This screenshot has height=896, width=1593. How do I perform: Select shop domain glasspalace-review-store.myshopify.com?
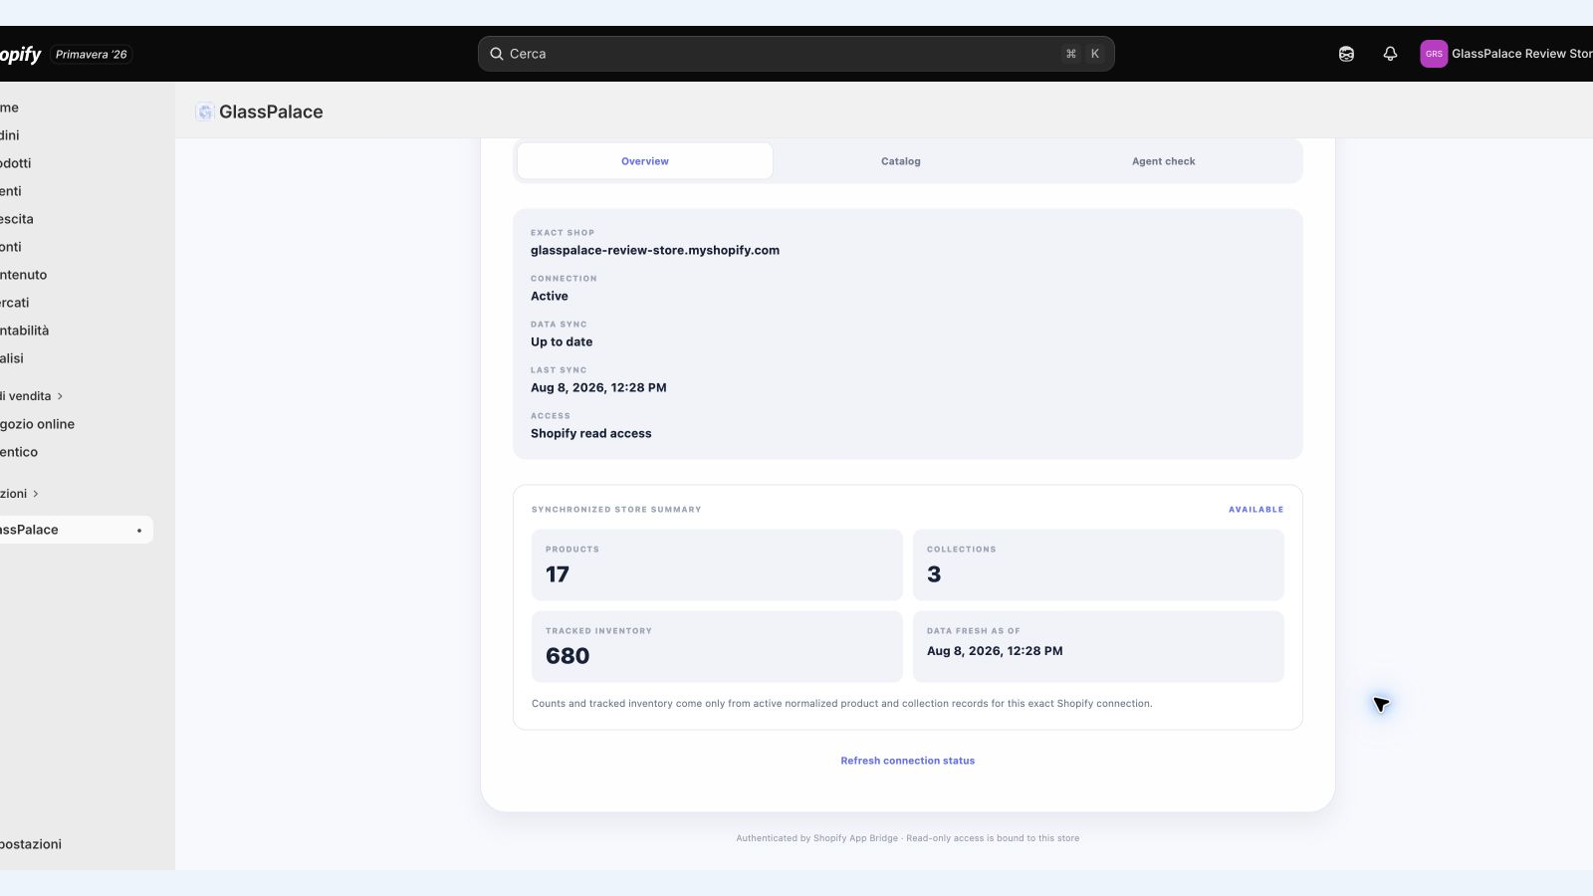click(x=655, y=251)
